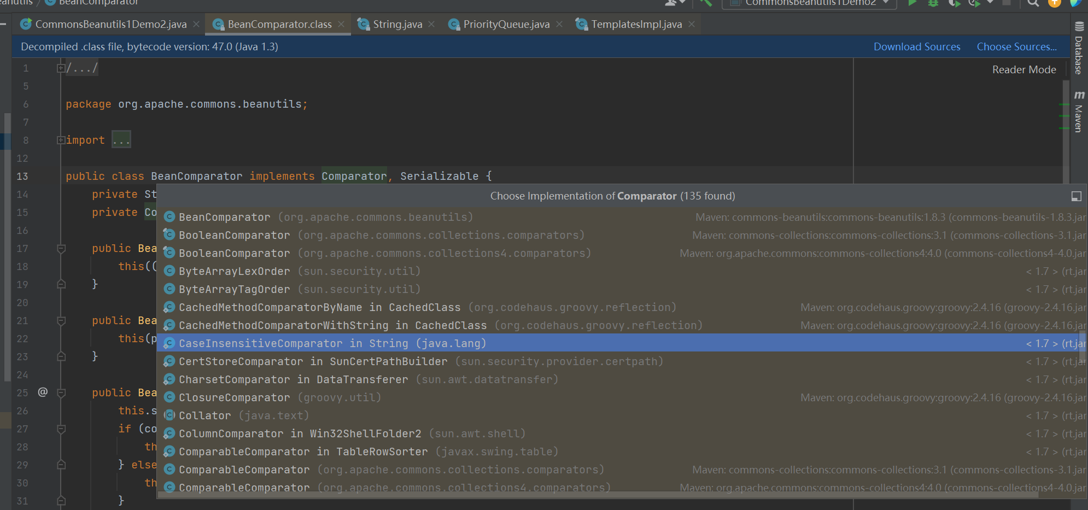This screenshot has height=510, width=1088.
Task: Switch to the String.java tab
Action: (x=397, y=24)
